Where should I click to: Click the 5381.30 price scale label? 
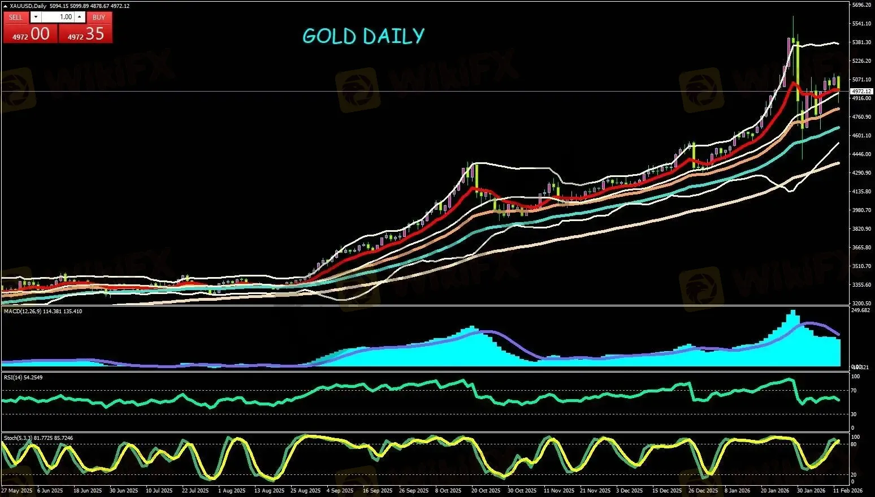(861, 42)
